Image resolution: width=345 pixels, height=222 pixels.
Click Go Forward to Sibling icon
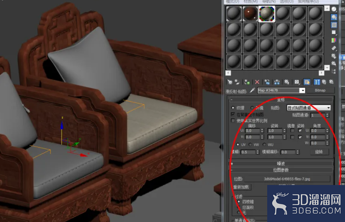(x=331, y=82)
